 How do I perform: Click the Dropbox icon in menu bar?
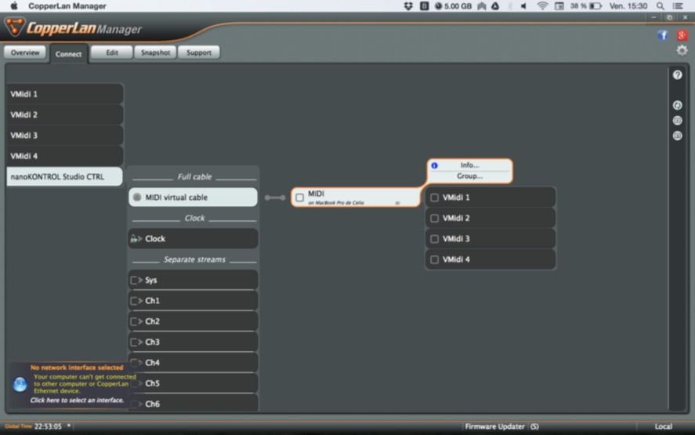pos(408,6)
